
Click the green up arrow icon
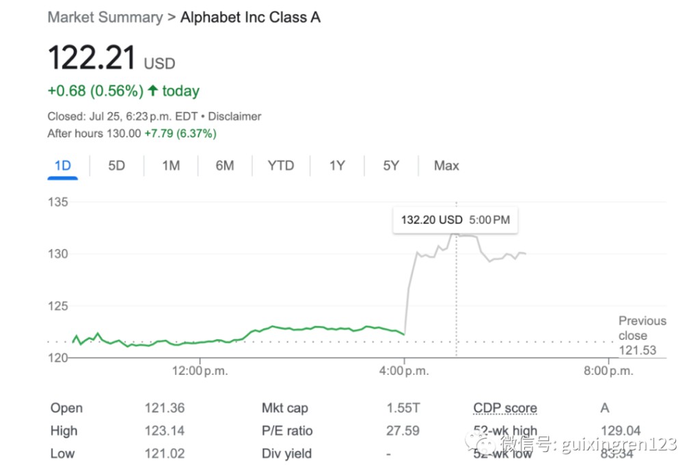[x=152, y=91]
